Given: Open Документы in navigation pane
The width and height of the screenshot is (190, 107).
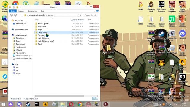Looking at the screenshot, I should 20,44.
